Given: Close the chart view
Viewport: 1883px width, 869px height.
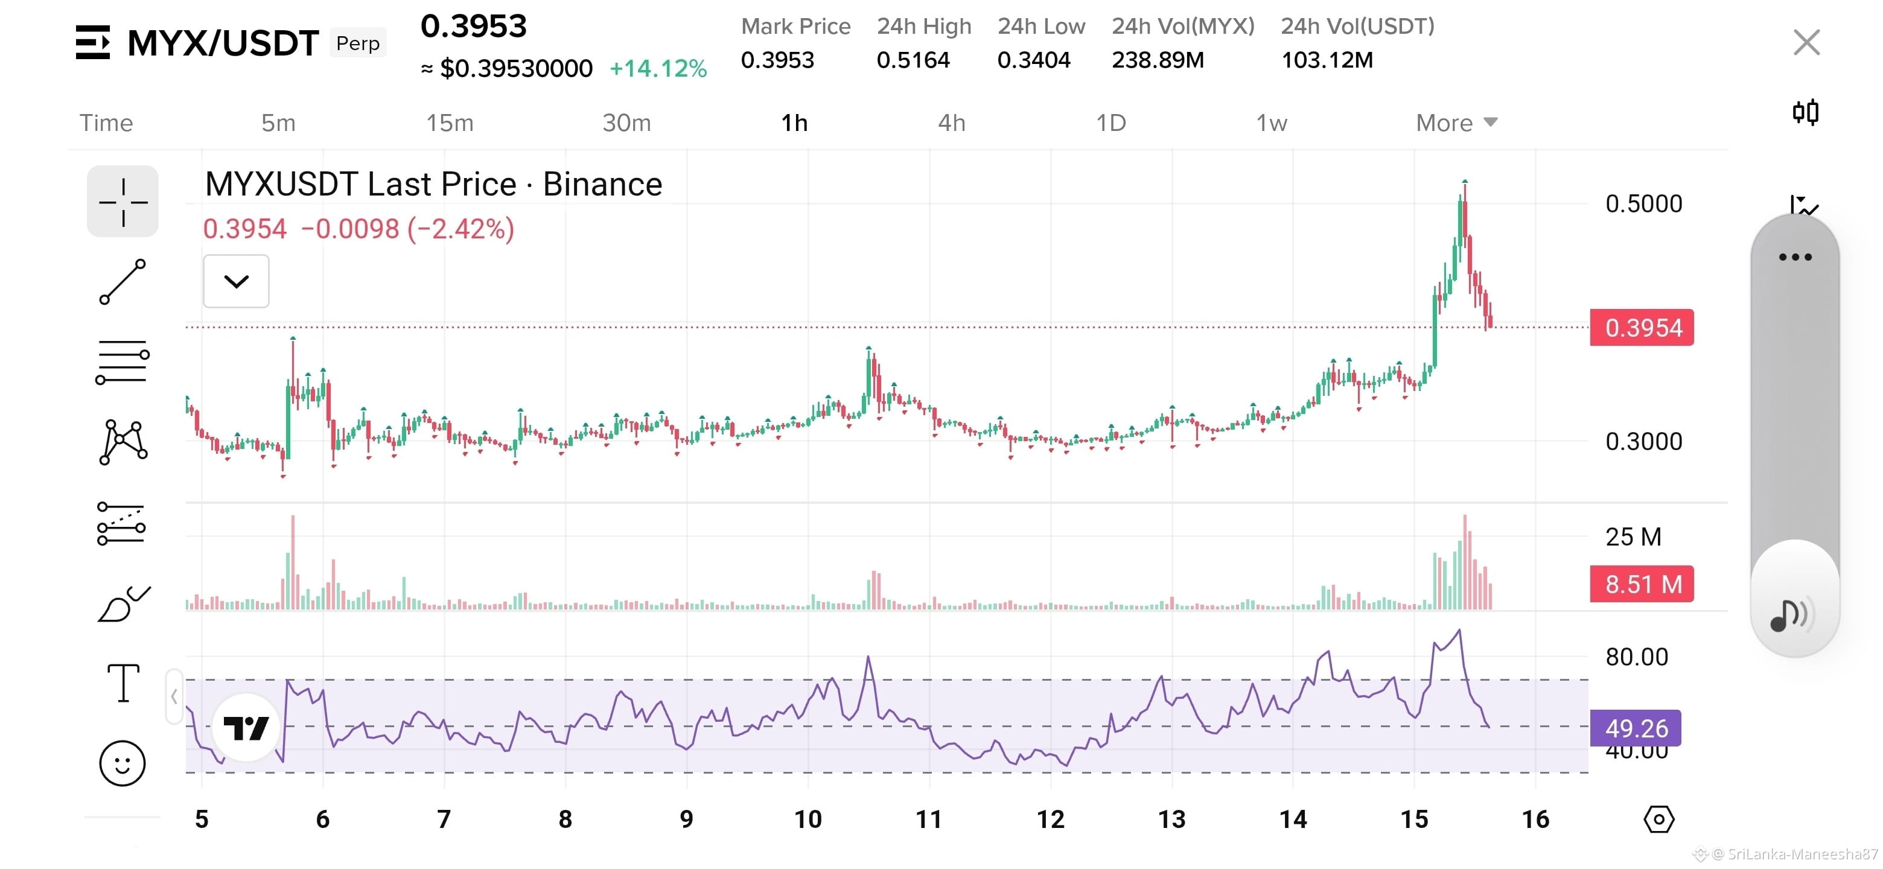Looking at the screenshot, I should pyautogui.click(x=1806, y=42).
